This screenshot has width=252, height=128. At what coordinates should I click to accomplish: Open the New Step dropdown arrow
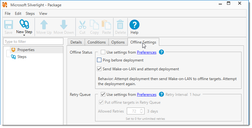tap(24, 35)
